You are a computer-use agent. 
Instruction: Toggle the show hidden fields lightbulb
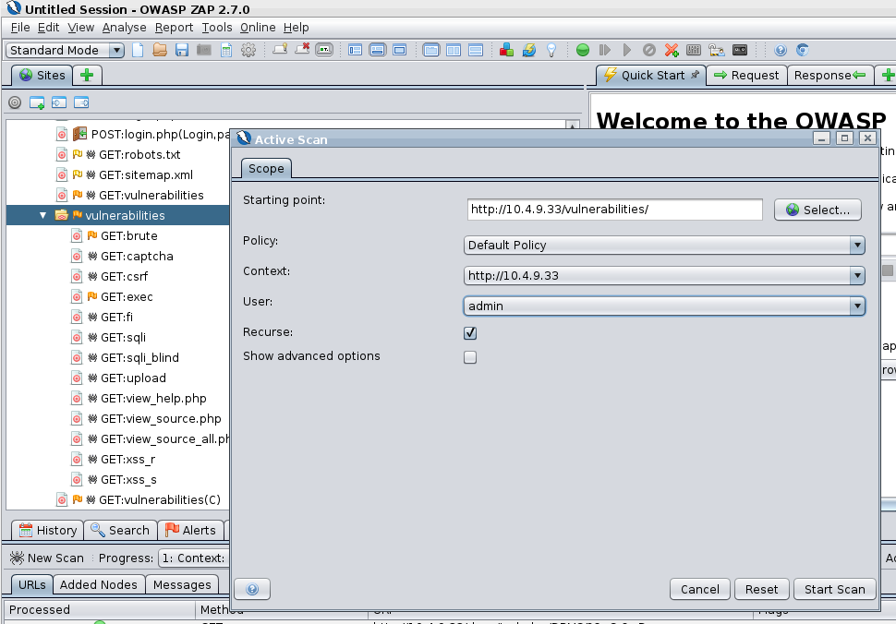point(551,50)
